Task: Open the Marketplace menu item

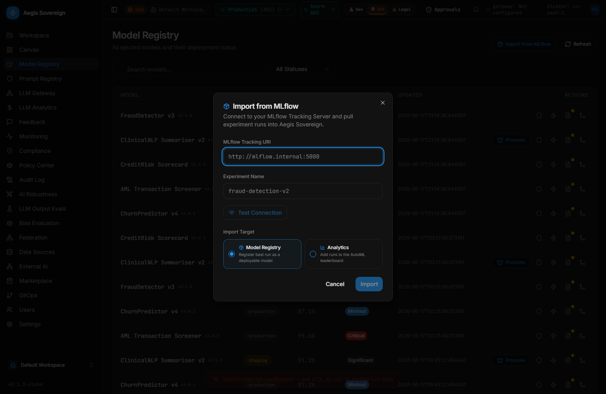Action: pos(51,281)
